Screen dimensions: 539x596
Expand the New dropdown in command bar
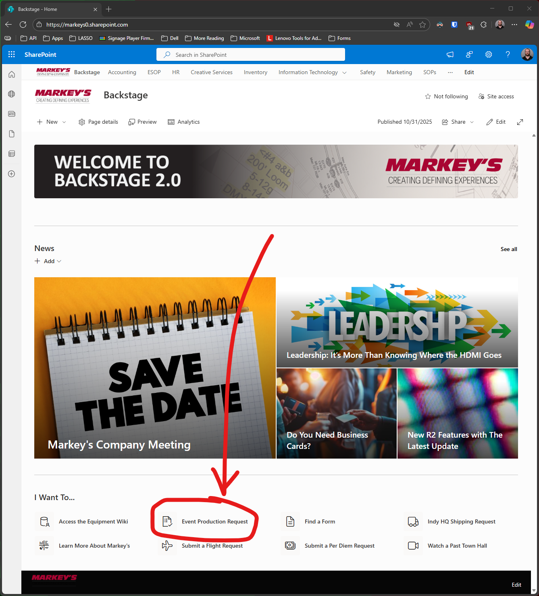[51, 122]
